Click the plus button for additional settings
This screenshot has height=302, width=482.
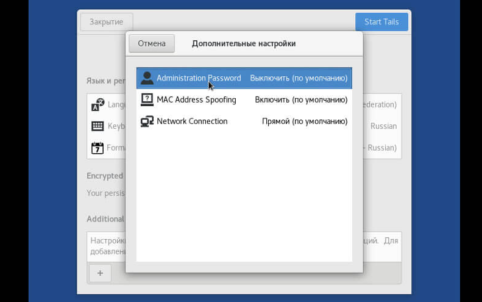tap(100, 273)
